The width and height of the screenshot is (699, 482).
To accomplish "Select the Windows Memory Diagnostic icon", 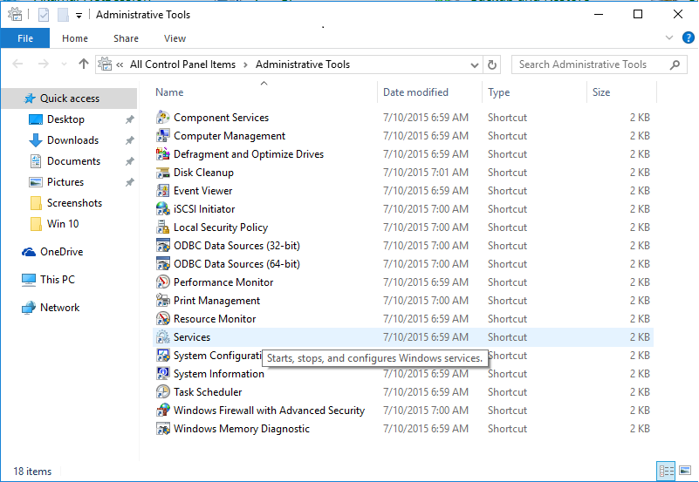I will coord(162,429).
